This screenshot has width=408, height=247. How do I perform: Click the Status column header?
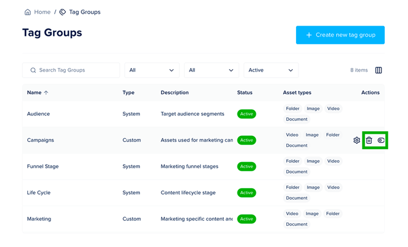[245, 92]
